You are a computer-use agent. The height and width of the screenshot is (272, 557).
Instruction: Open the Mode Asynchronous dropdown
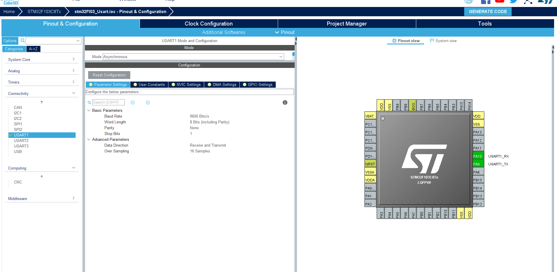[x=193, y=57]
